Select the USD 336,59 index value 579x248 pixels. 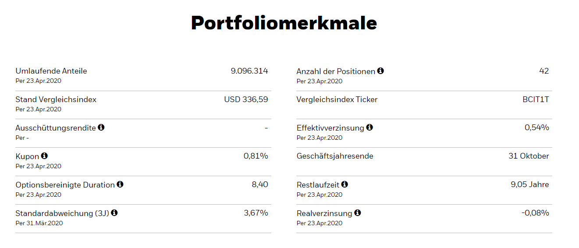point(246,99)
